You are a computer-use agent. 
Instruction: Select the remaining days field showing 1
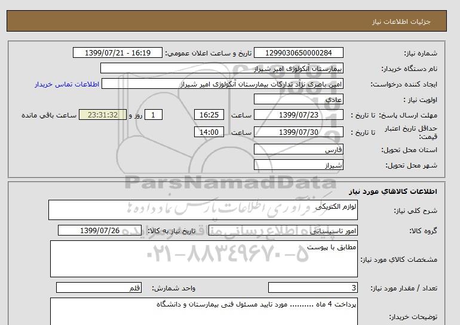tap(154, 114)
